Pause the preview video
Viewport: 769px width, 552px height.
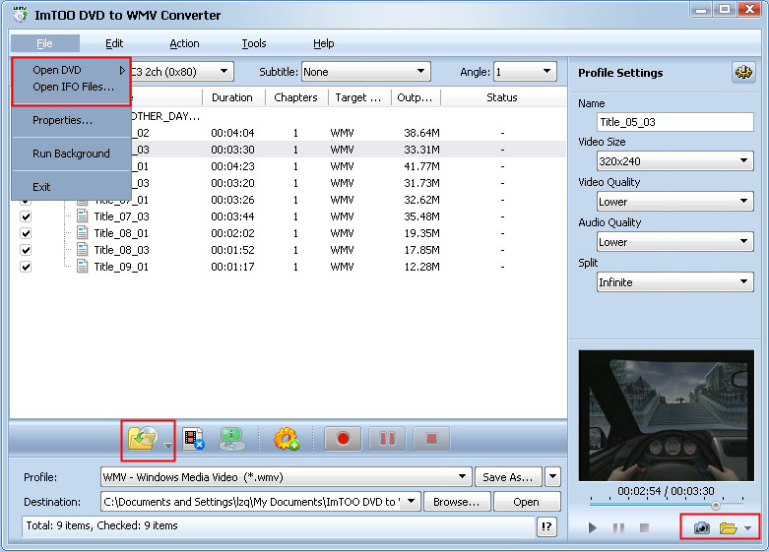pyautogui.click(x=618, y=527)
